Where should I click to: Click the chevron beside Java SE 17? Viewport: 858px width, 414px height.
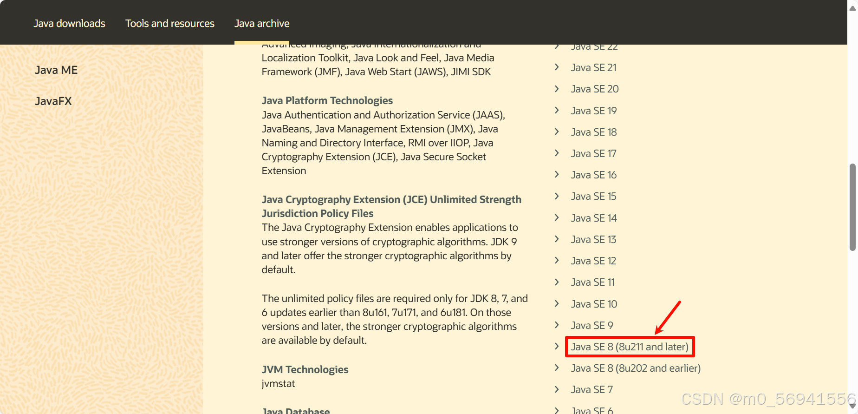557,153
